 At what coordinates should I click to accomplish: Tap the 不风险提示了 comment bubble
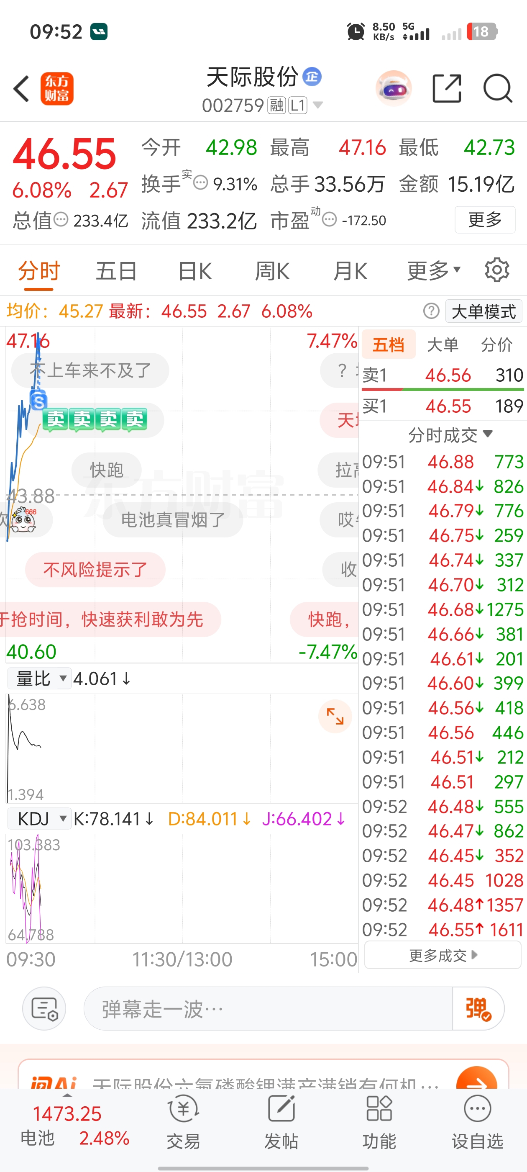click(95, 569)
